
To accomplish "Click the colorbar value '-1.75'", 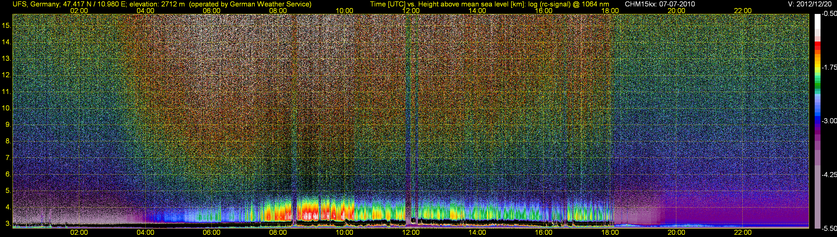I will (x=829, y=67).
